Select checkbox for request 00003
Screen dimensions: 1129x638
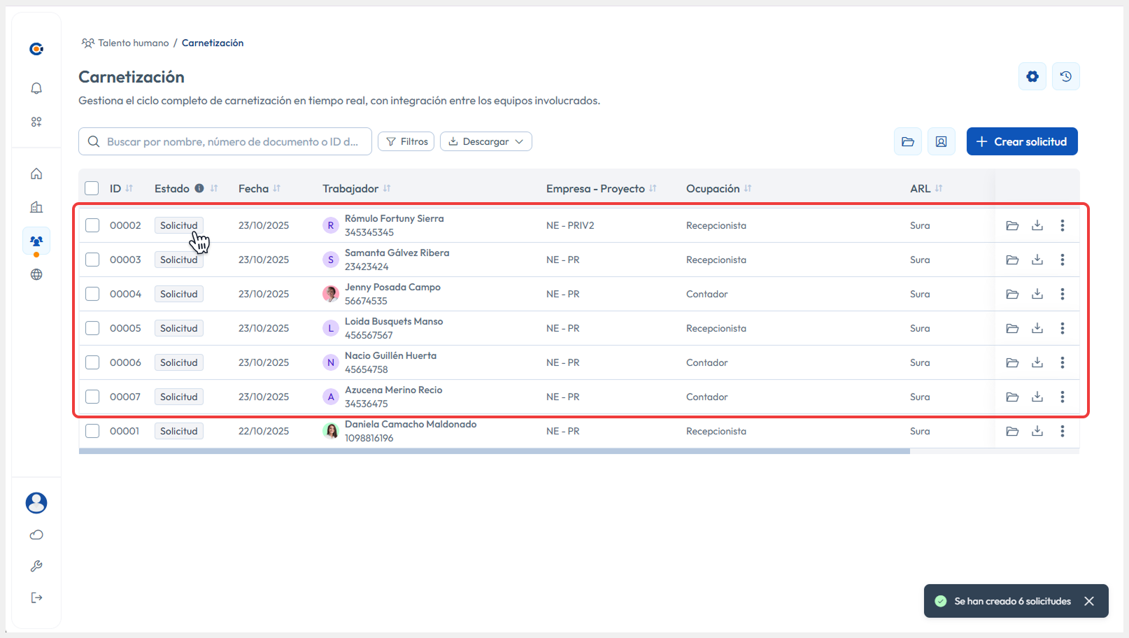tap(92, 260)
